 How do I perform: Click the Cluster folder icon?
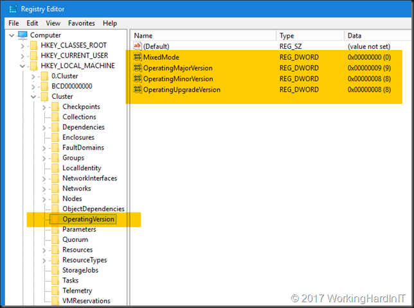coord(44,96)
